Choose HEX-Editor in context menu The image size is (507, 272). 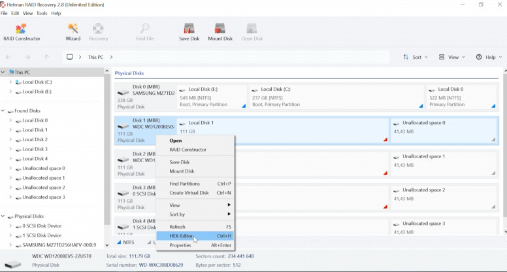tap(195, 236)
